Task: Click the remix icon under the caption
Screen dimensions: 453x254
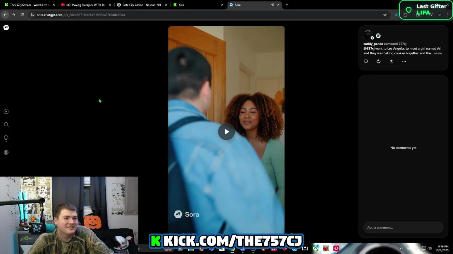Action: tap(378, 61)
